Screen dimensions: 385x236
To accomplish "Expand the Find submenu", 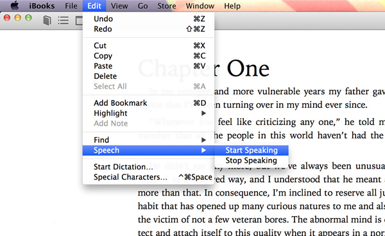I will [x=149, y=140].
